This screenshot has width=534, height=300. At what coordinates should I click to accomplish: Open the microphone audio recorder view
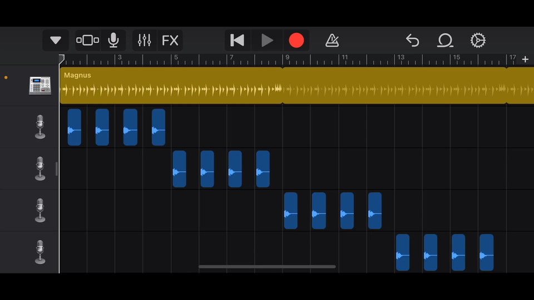click(113, 41)
